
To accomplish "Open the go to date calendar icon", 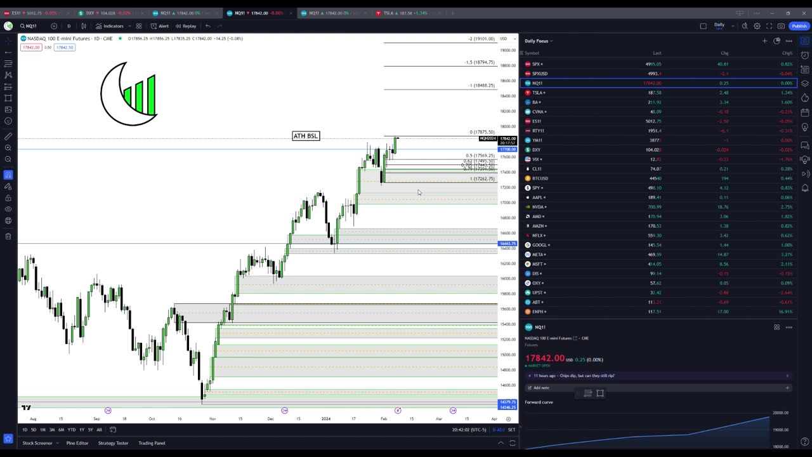I will 113,430.
